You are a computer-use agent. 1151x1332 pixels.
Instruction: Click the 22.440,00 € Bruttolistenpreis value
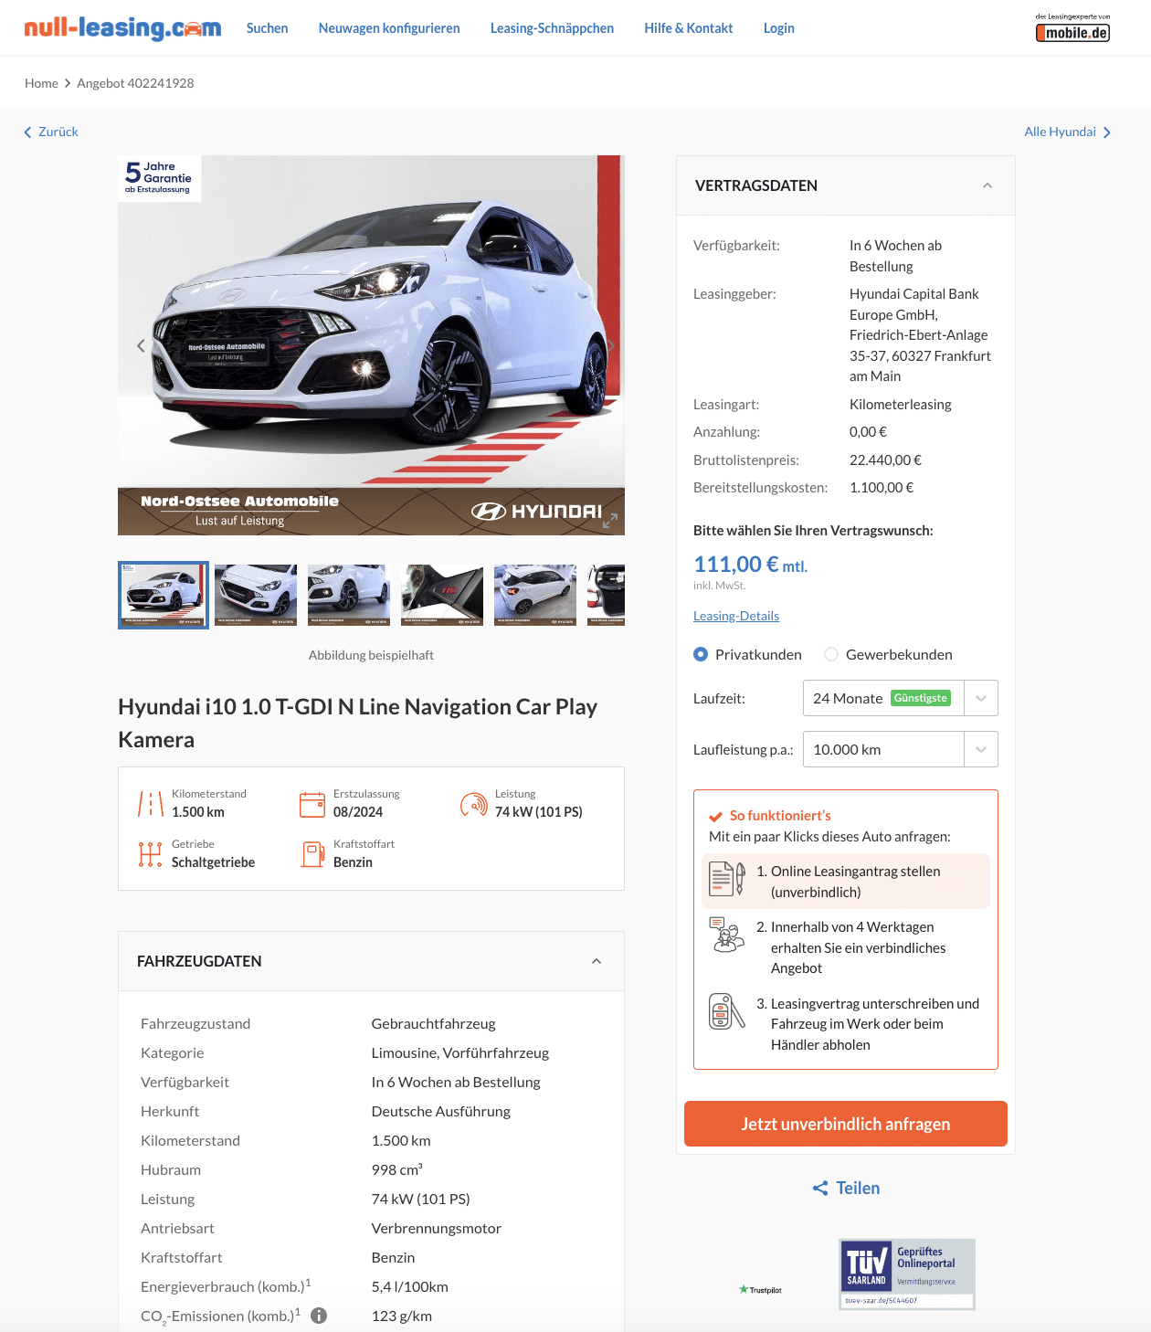click(x=885, y=460)
